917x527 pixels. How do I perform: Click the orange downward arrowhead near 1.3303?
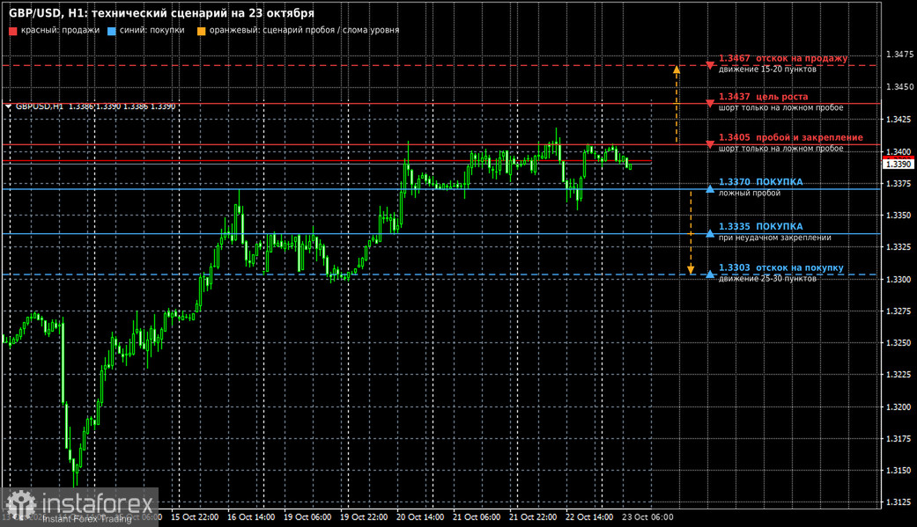coord(691,270)
